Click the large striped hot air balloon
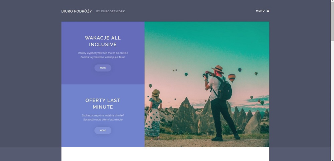This screenshot has width=334, height=161. [x=232, y=78]
